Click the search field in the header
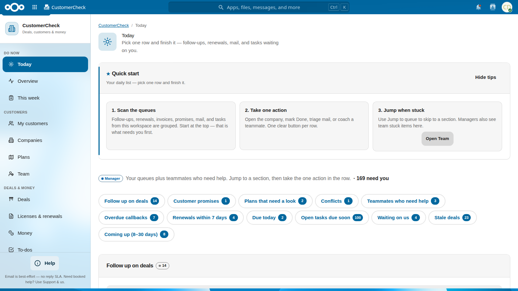 pos(259,7)
